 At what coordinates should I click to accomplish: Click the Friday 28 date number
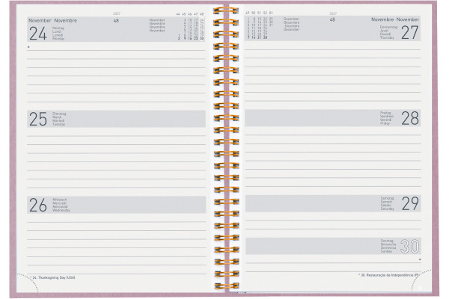coord(410,118)
